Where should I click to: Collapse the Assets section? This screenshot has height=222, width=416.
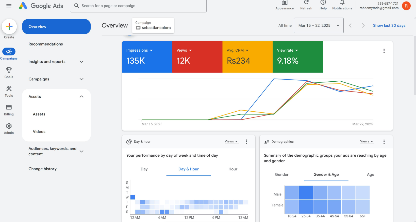(x=81, y=97)
